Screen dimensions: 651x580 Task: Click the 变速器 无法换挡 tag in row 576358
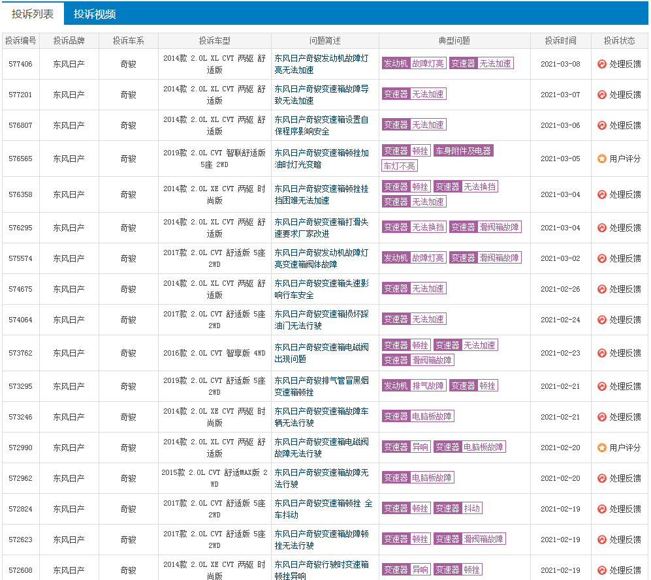tap(466, 187)
